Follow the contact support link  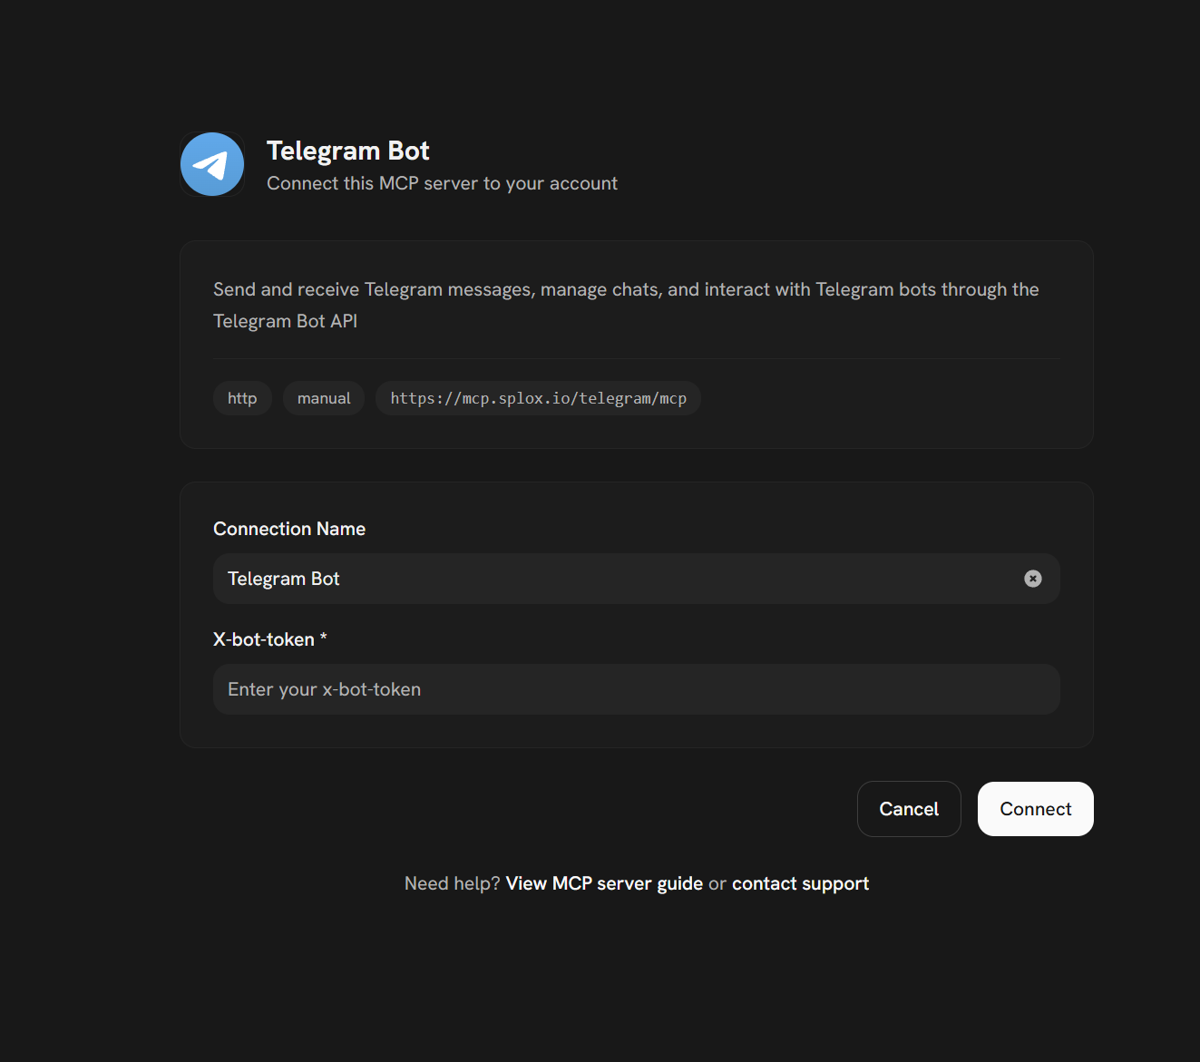pos(800,883)
